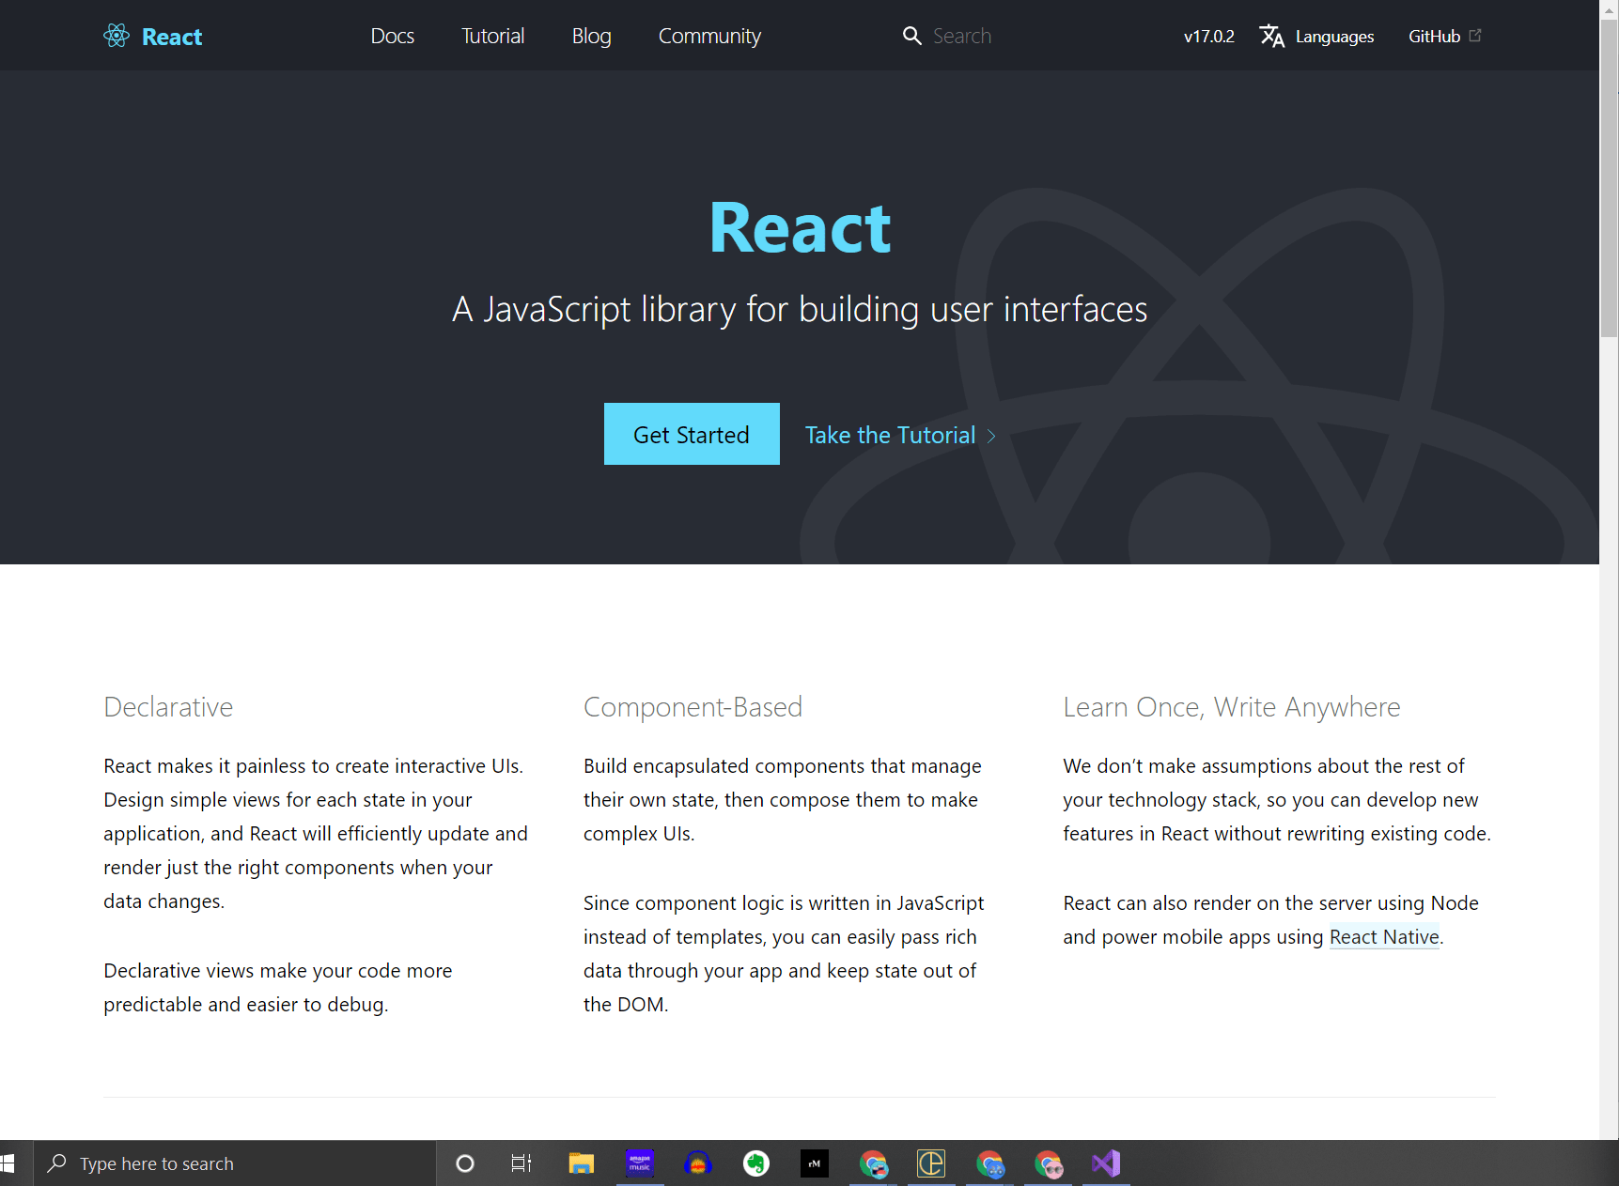The width and height of the screenshot is (1619, 1186).
Task: Open the GitHub link
Action: point(1434,36)
